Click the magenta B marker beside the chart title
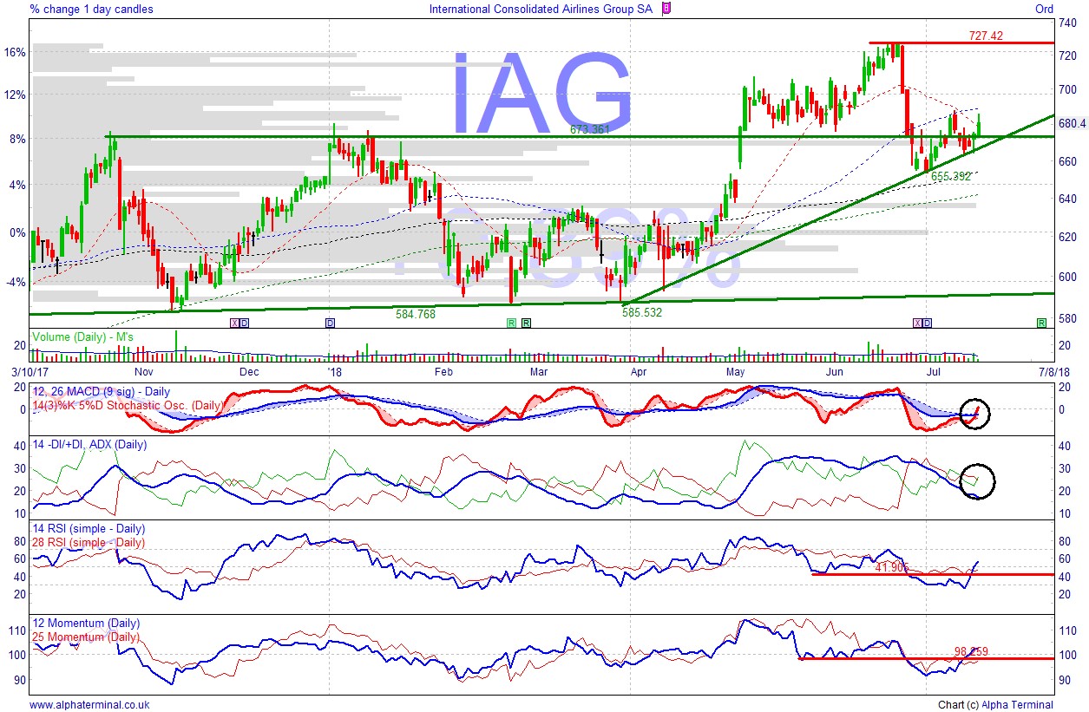 pos(666,9)
